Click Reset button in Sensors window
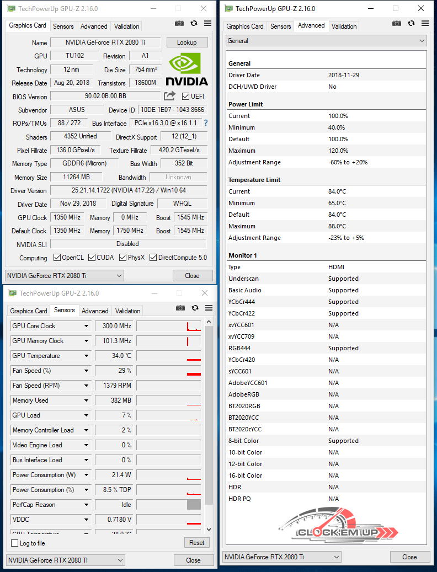 (x=197, y=543)
